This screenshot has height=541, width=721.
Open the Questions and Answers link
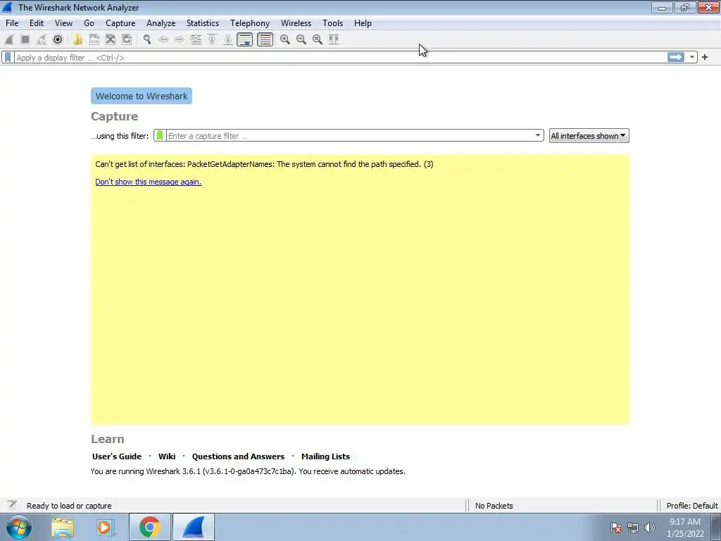pyautogui.click(x=238, y=456)
